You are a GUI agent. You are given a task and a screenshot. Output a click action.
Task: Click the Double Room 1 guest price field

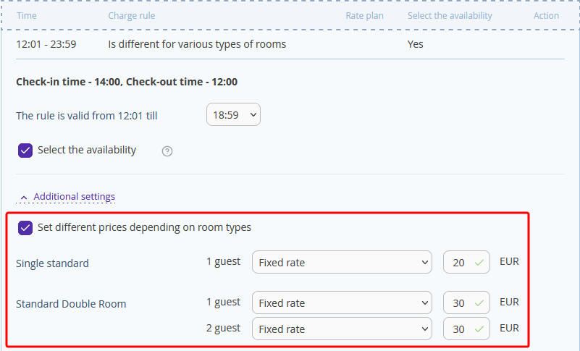(466, 303)
